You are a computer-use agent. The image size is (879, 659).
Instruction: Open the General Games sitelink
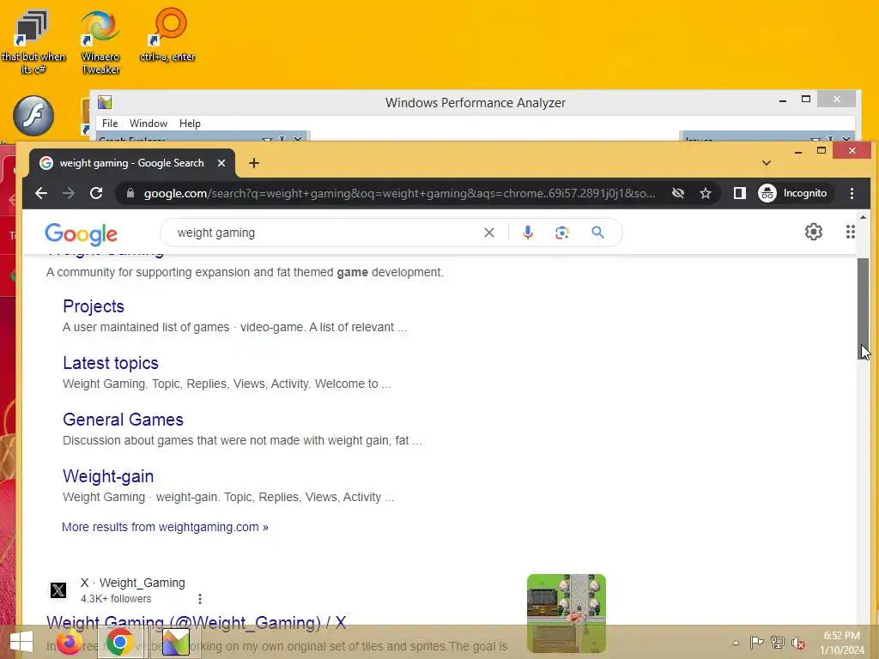124,420
